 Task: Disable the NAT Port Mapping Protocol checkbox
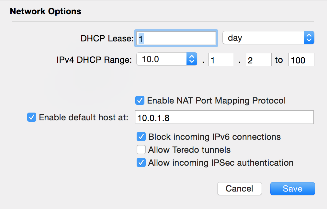[x=140, y=101]
